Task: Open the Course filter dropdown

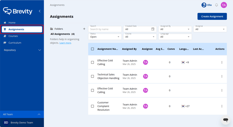Action: pyautogui.click(x=140, y=37)
